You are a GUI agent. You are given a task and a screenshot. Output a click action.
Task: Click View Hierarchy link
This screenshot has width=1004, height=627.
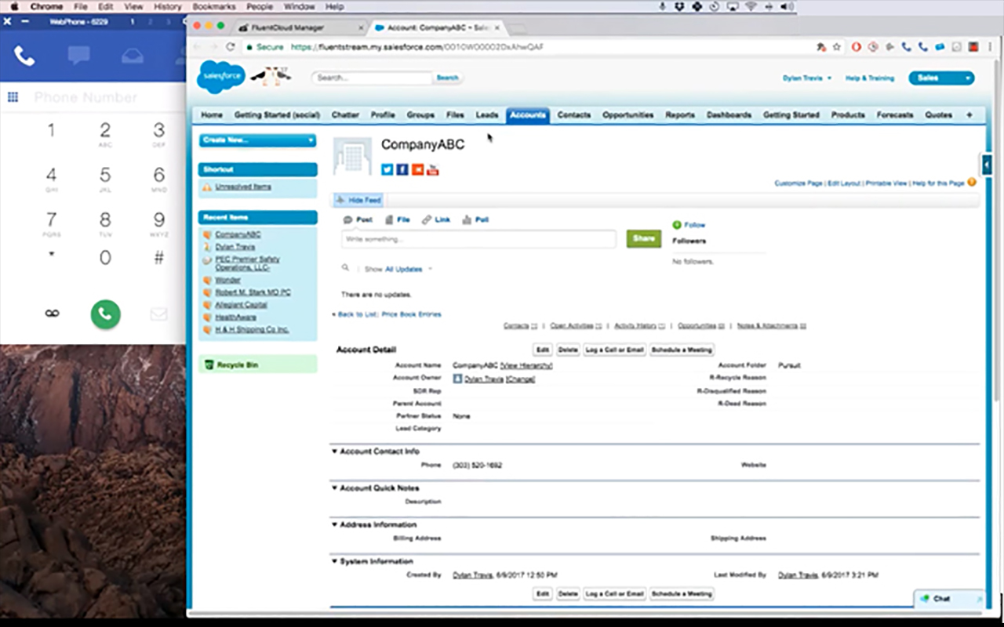pos(527,365)
